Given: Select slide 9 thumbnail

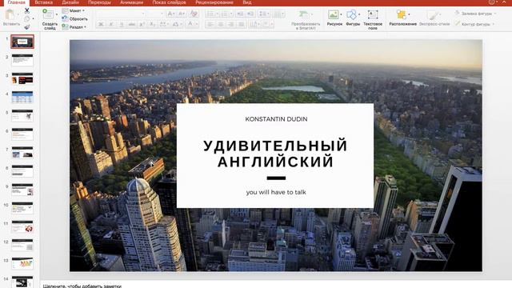Looking at the screenshot, I should coord(22,190).
